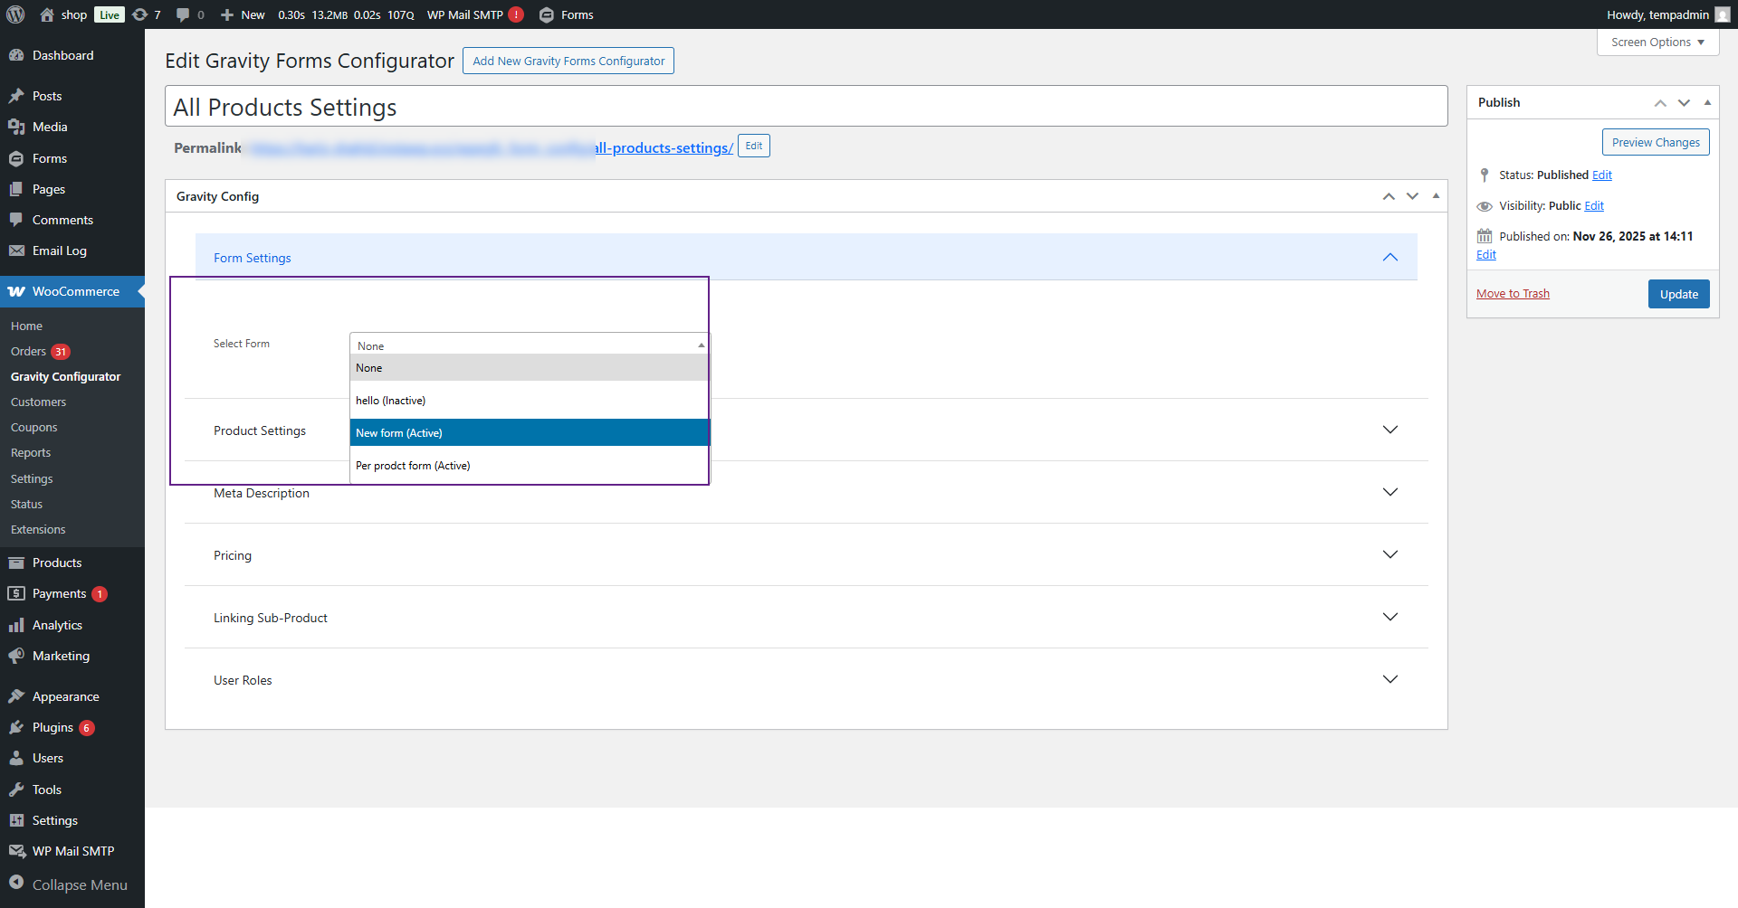
Task: Click the Dashboard gauge icon
Action: click(16, 55)
